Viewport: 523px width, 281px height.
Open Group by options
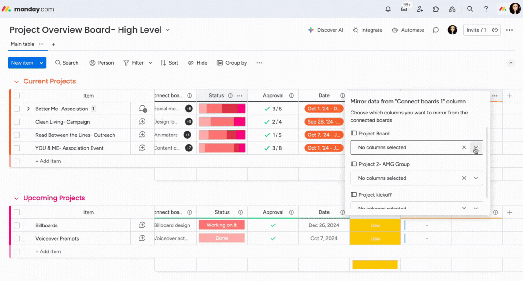[232, 63]
